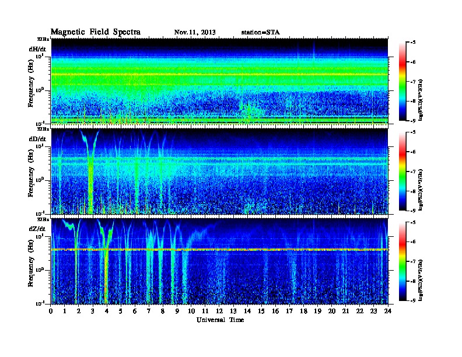The width and height of the screenshot is (462, 357).
Task: Click the dZ/dt panel label
Action: tap(37, 229)
